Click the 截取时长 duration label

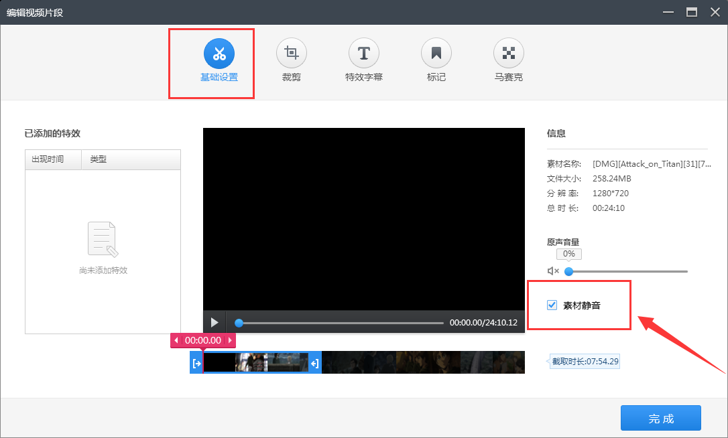(584, 361)
